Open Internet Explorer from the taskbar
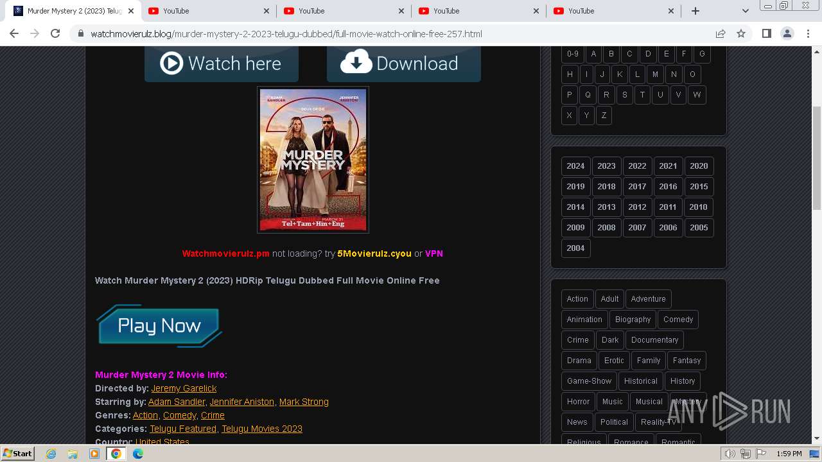822x462 pixels. (51, 454)
